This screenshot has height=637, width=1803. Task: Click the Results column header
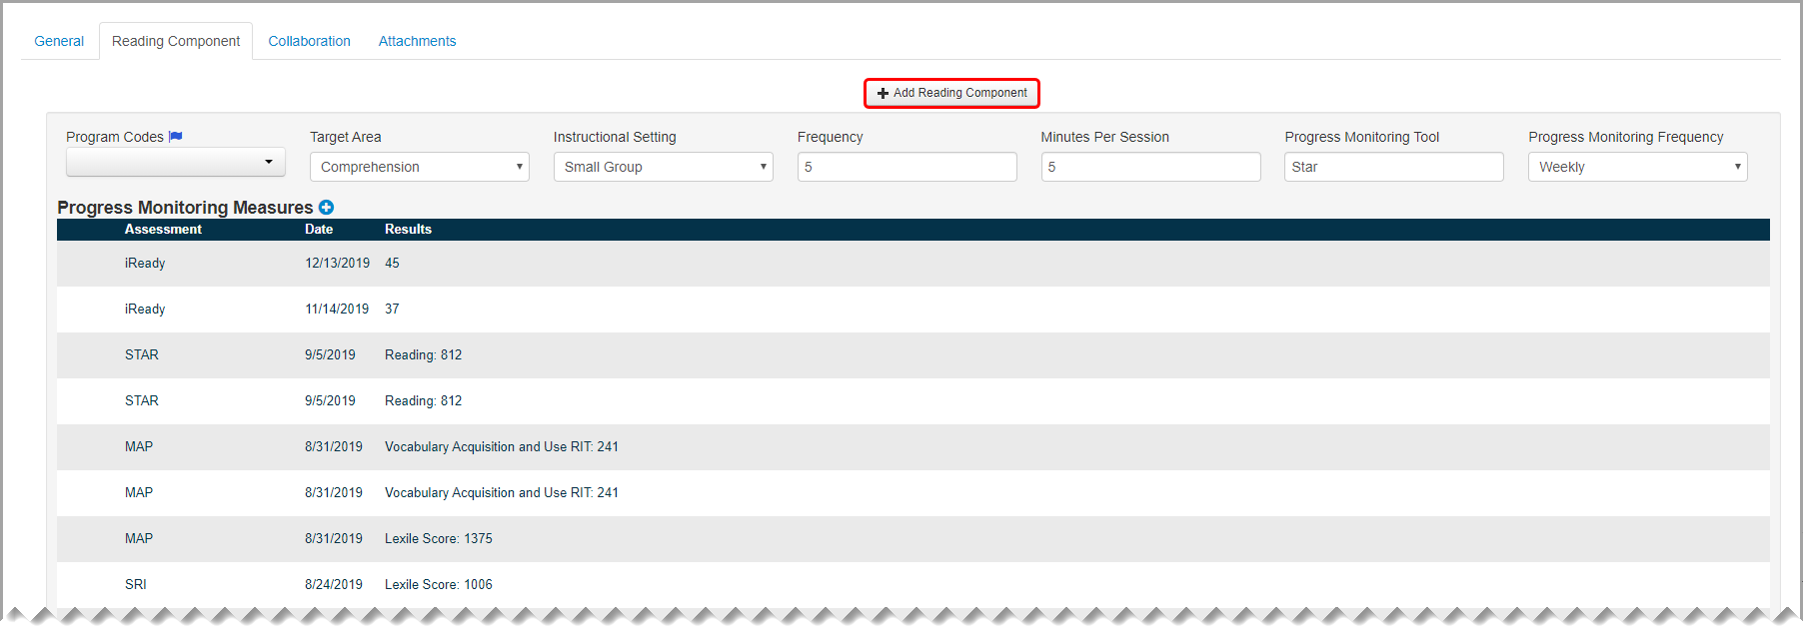click(408, 230)
